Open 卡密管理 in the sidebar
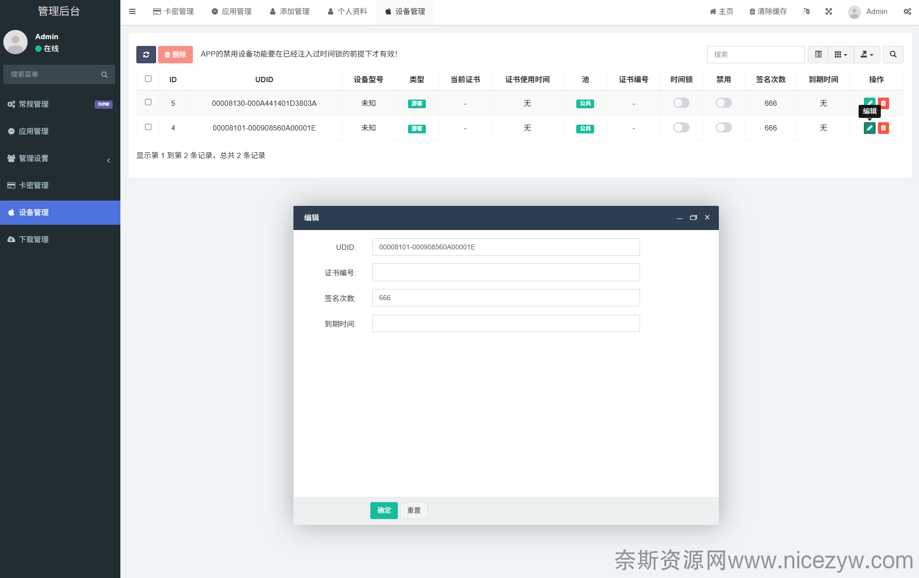The height and width of the screenshot is (578, 919). click(x=60, y=186)
